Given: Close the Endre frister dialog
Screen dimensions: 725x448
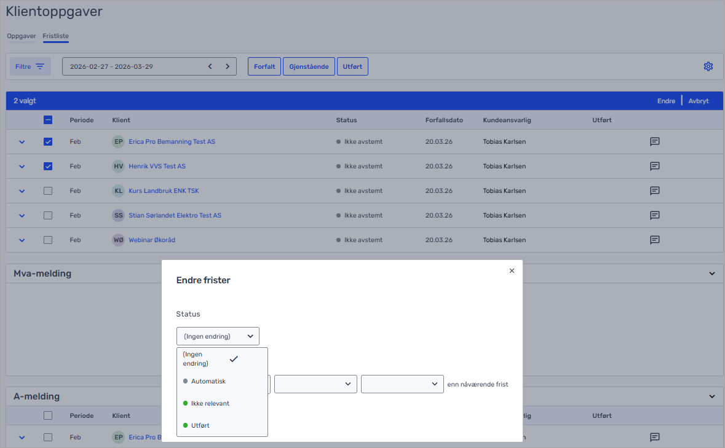Looking at the screenshot, I should tap(512, 270).
